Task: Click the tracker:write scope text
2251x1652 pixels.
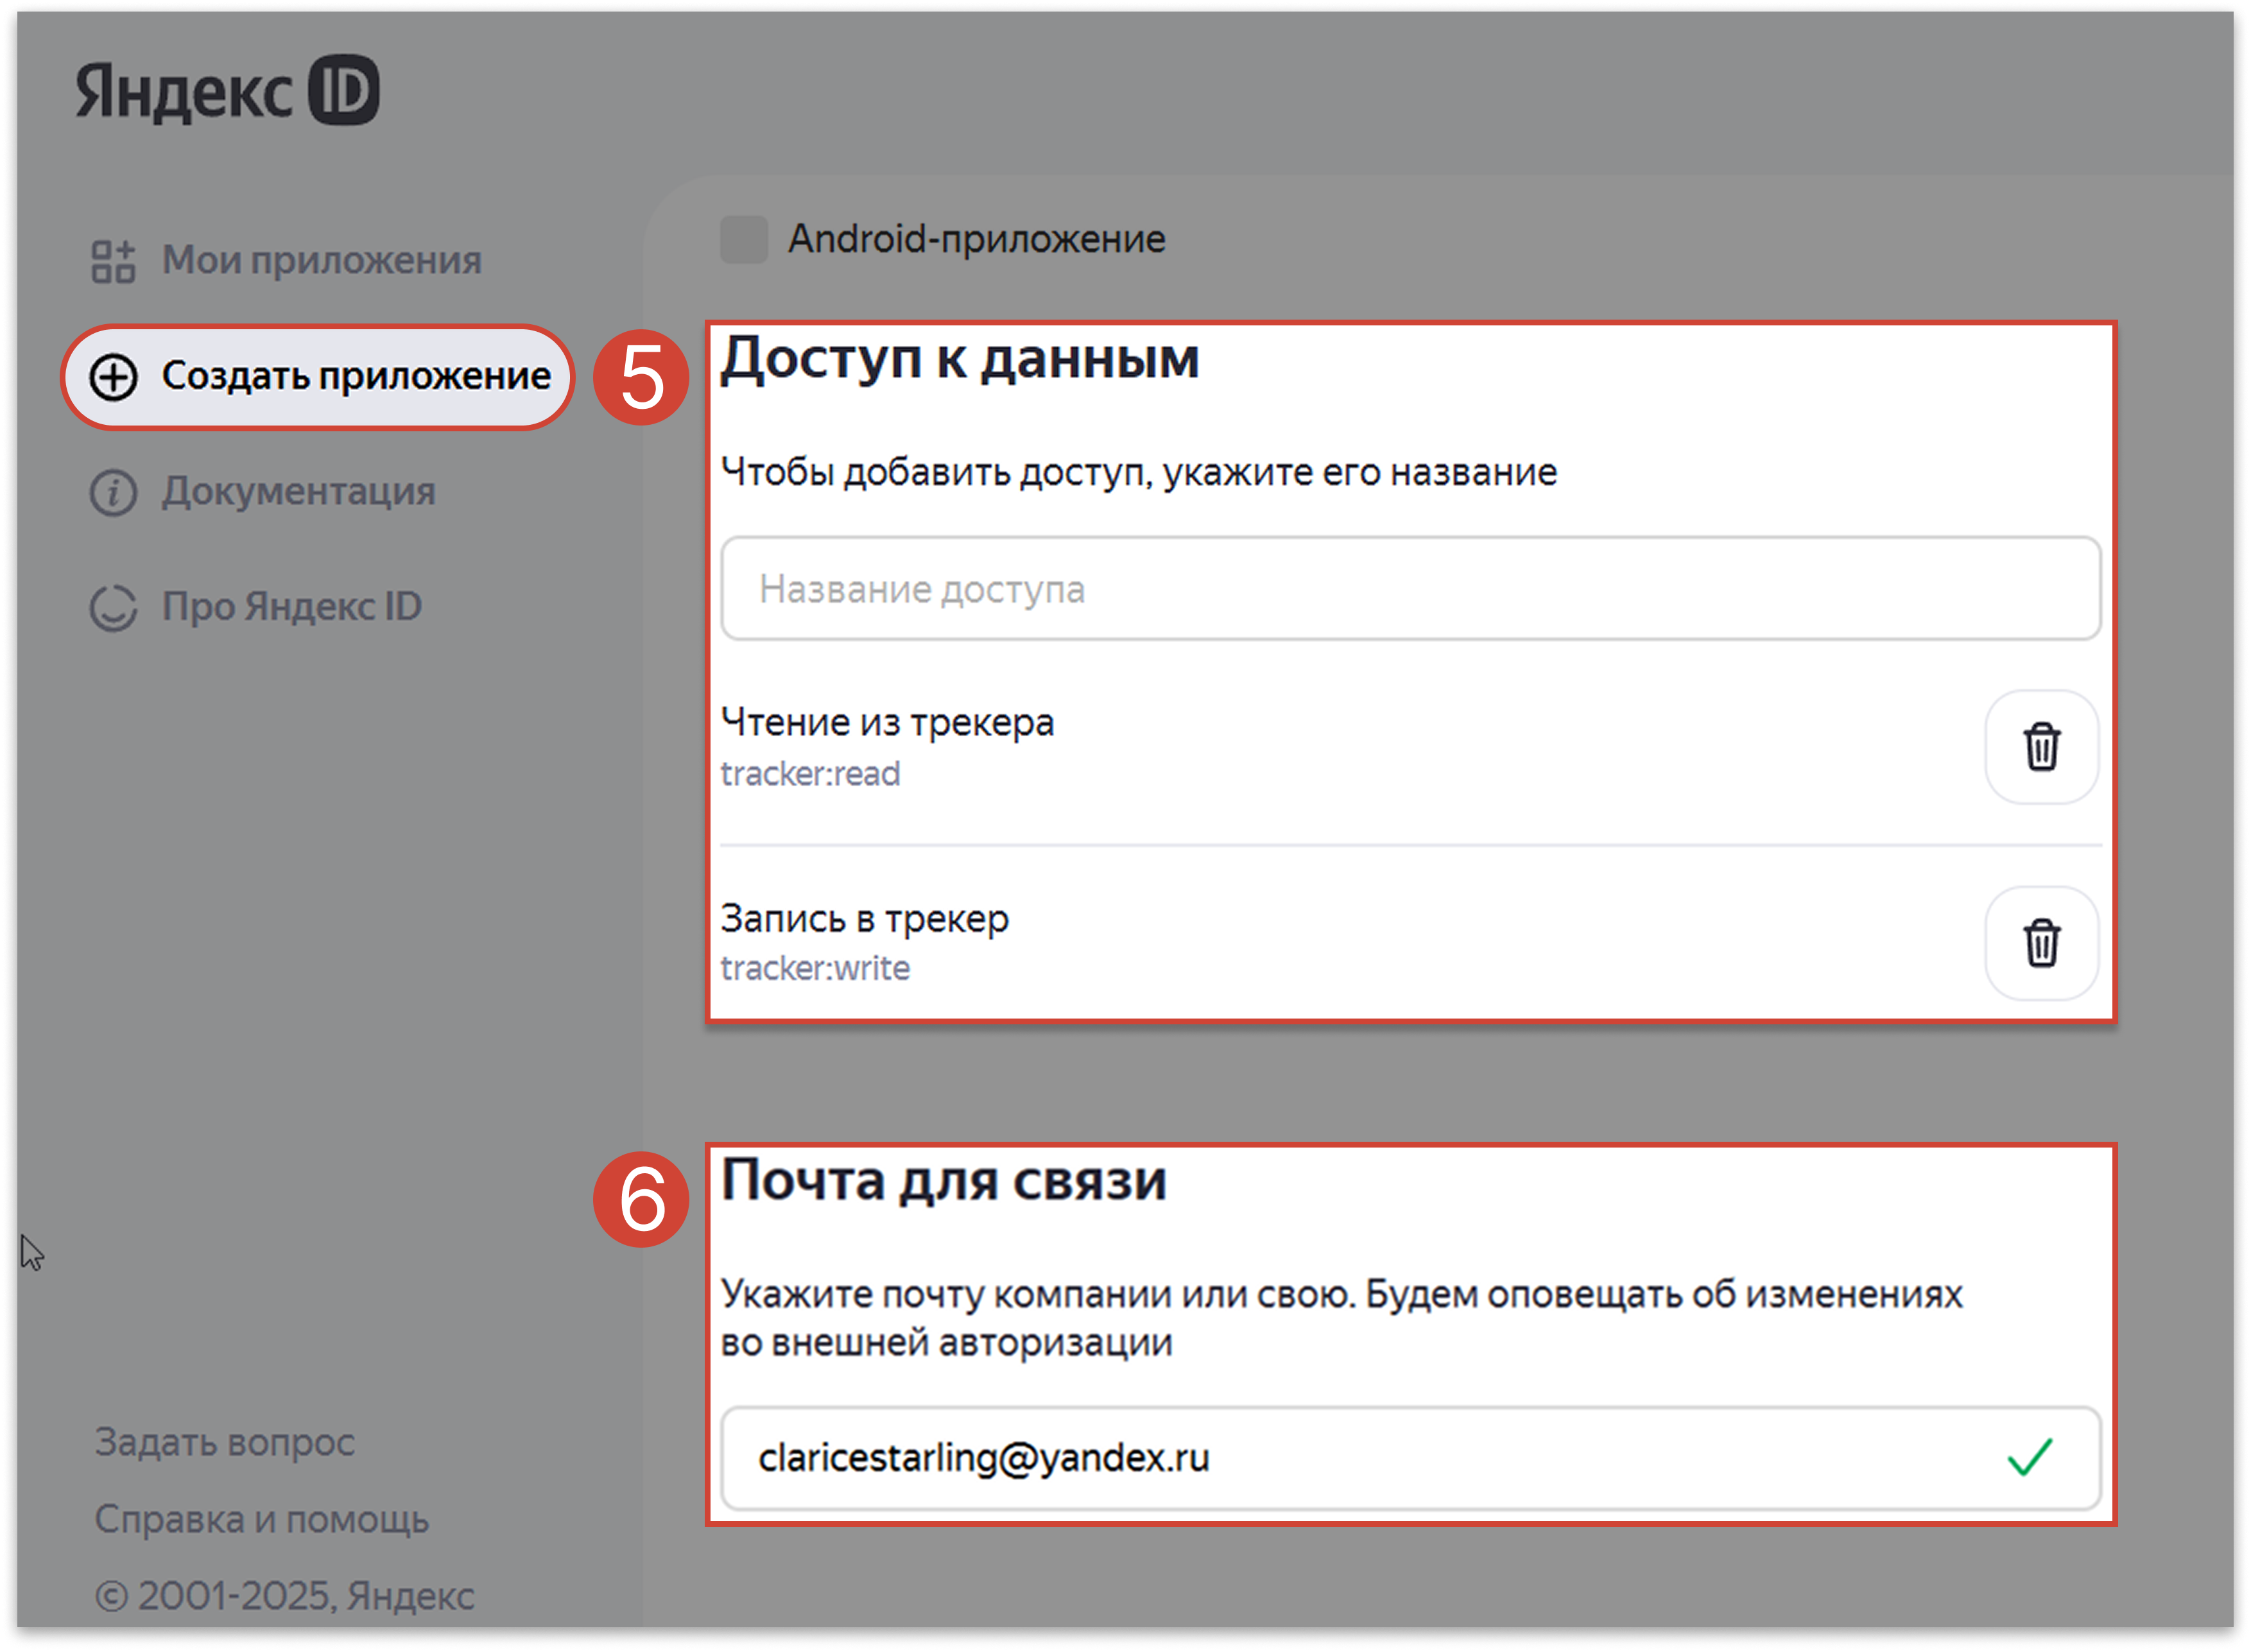Action: pyautogui.click(x=816, y=969)
